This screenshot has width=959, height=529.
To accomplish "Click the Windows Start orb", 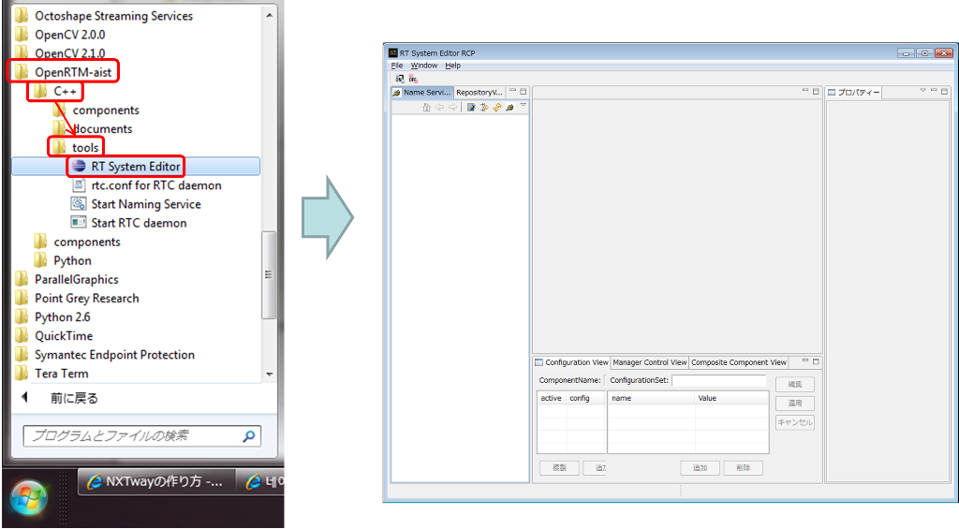I will tap(29, 498).
